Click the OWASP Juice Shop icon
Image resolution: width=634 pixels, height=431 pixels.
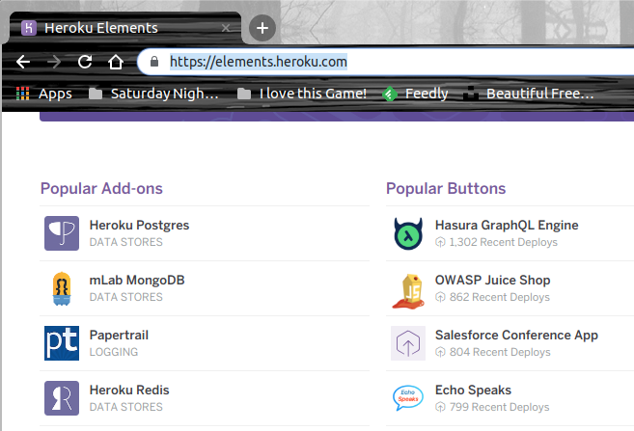point(408,288)
